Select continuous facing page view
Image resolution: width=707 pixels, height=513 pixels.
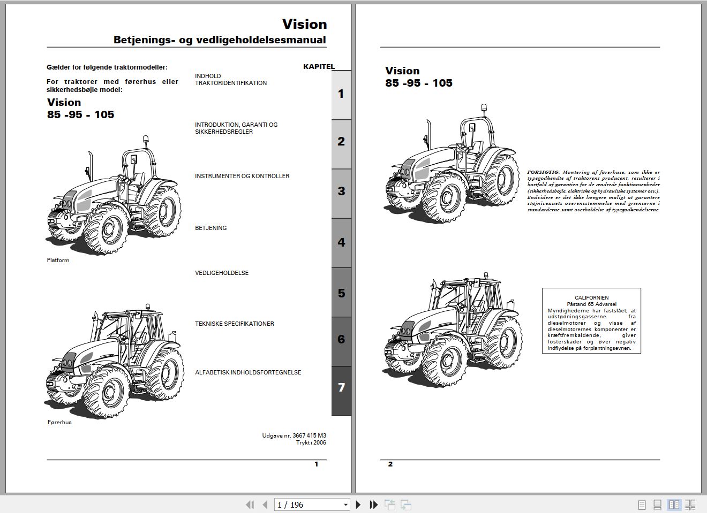(690, 504)
